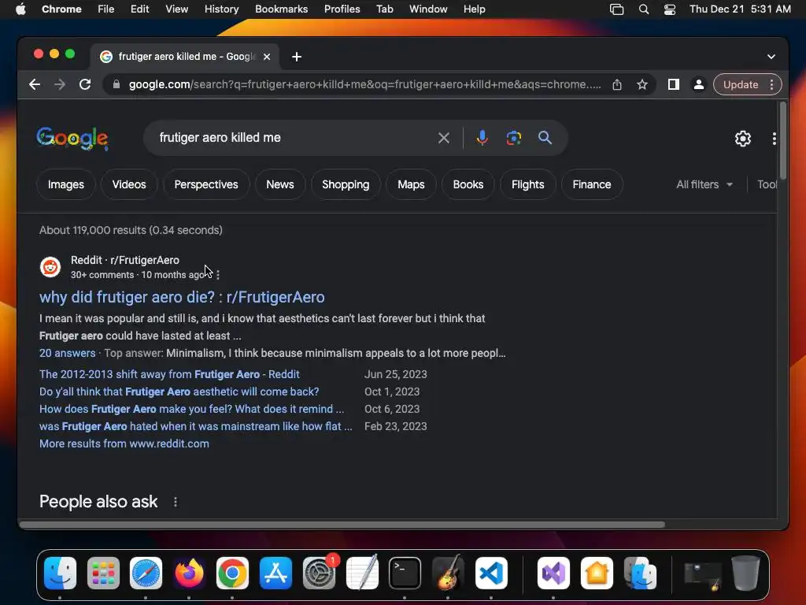Filter results by Videos
806x605 pixels.
tap(129, 184)
